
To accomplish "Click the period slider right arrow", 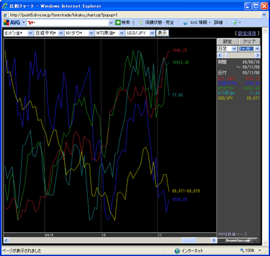I will [257, 55].
